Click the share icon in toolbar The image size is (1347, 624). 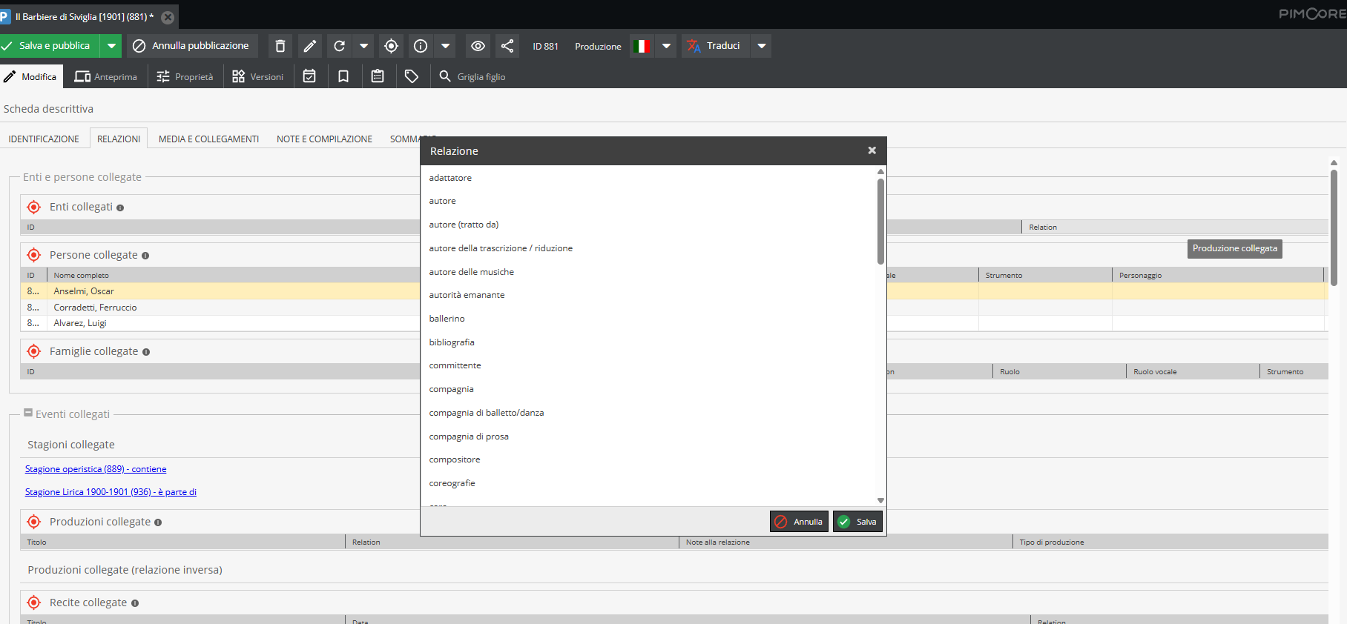(507, 46)
